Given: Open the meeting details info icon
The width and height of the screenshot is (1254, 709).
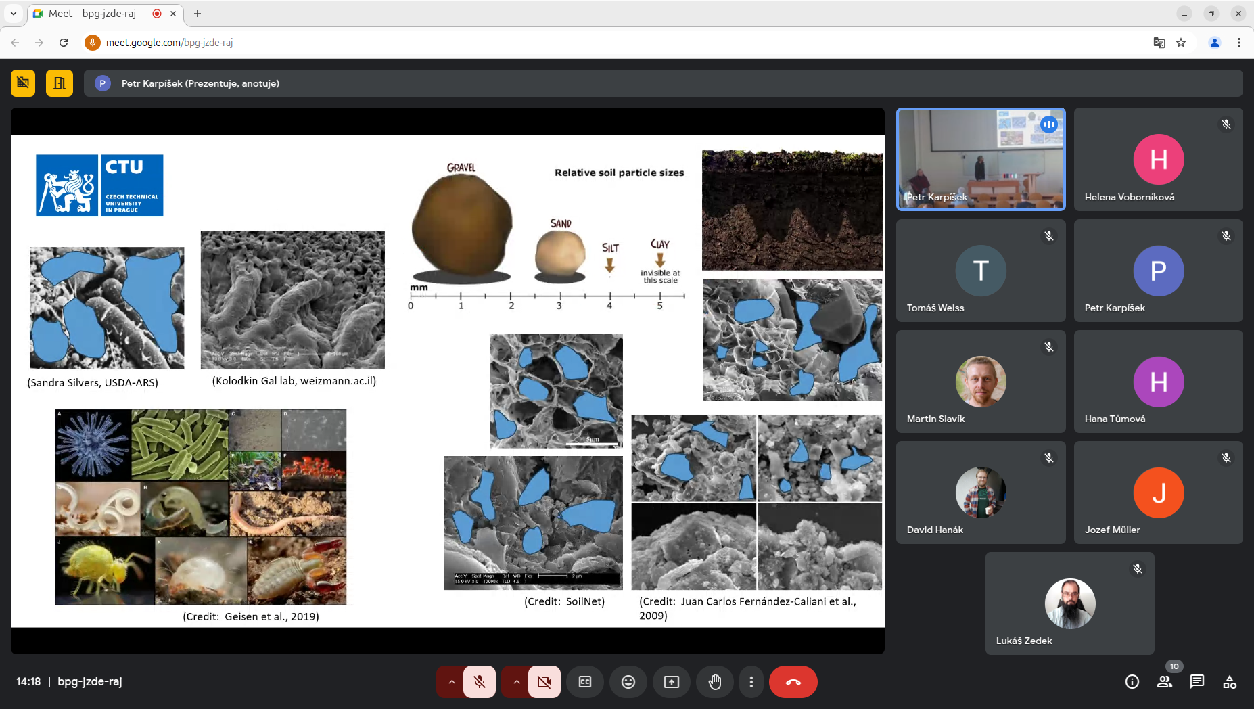Looking at the screenshot, I should point(1132,682).
